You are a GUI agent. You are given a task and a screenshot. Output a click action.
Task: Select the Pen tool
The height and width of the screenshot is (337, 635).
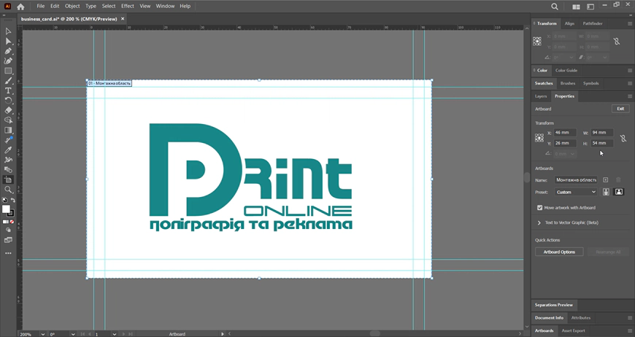pos(8,51)
